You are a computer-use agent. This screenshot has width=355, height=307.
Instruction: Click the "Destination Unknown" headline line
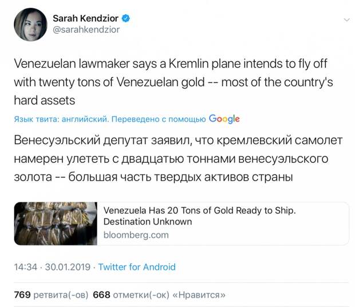coord(148,222)
